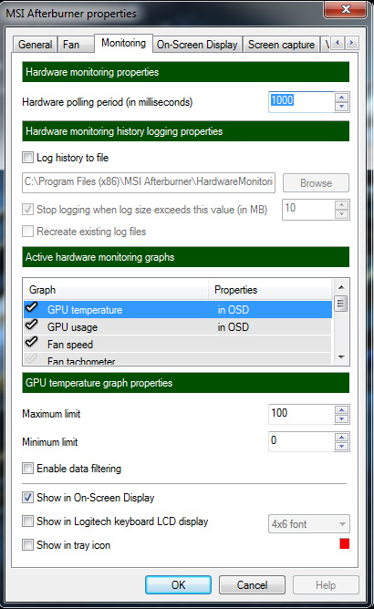Increase hardware polling period value
The image size is (374, 609).
[342, 98]
